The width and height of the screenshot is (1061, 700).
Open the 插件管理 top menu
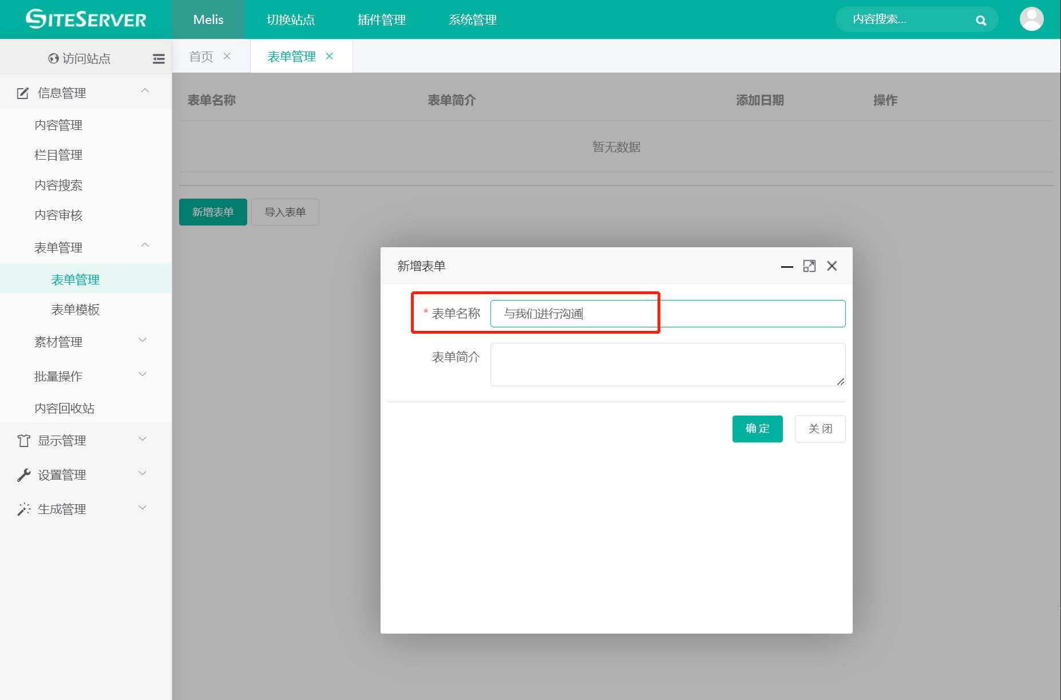coord(381,19)
